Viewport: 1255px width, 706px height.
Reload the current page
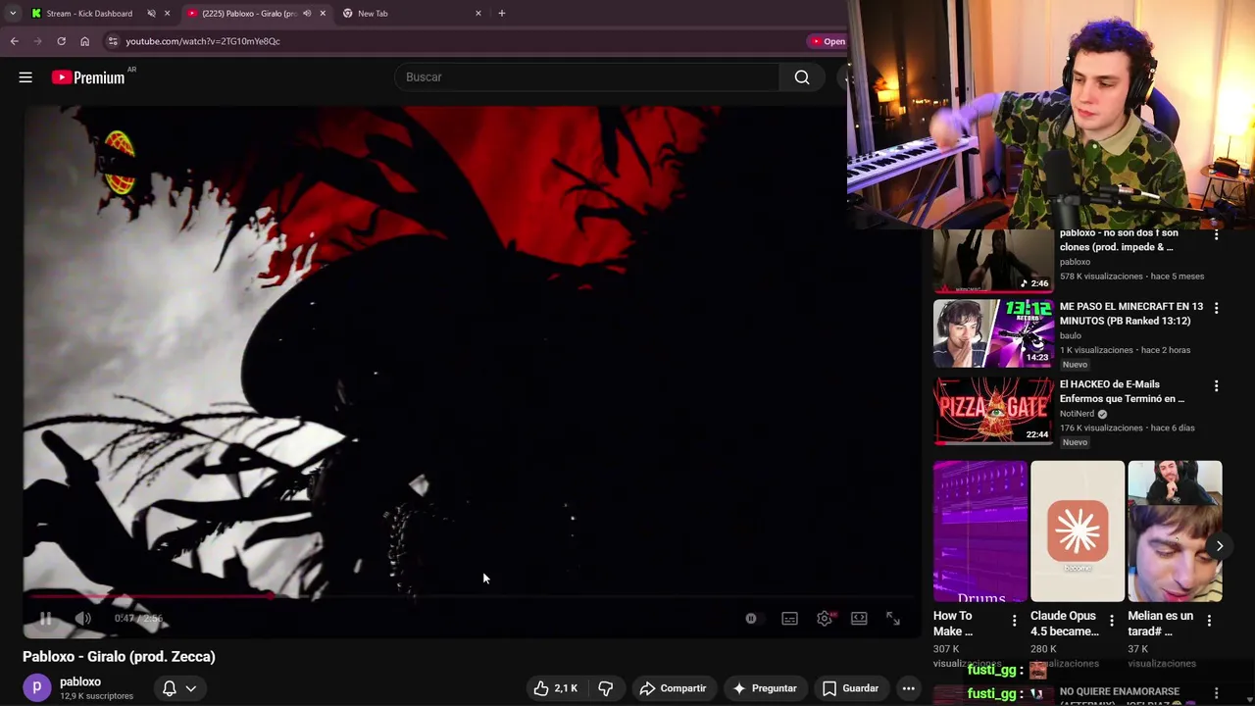pos(61,41)
